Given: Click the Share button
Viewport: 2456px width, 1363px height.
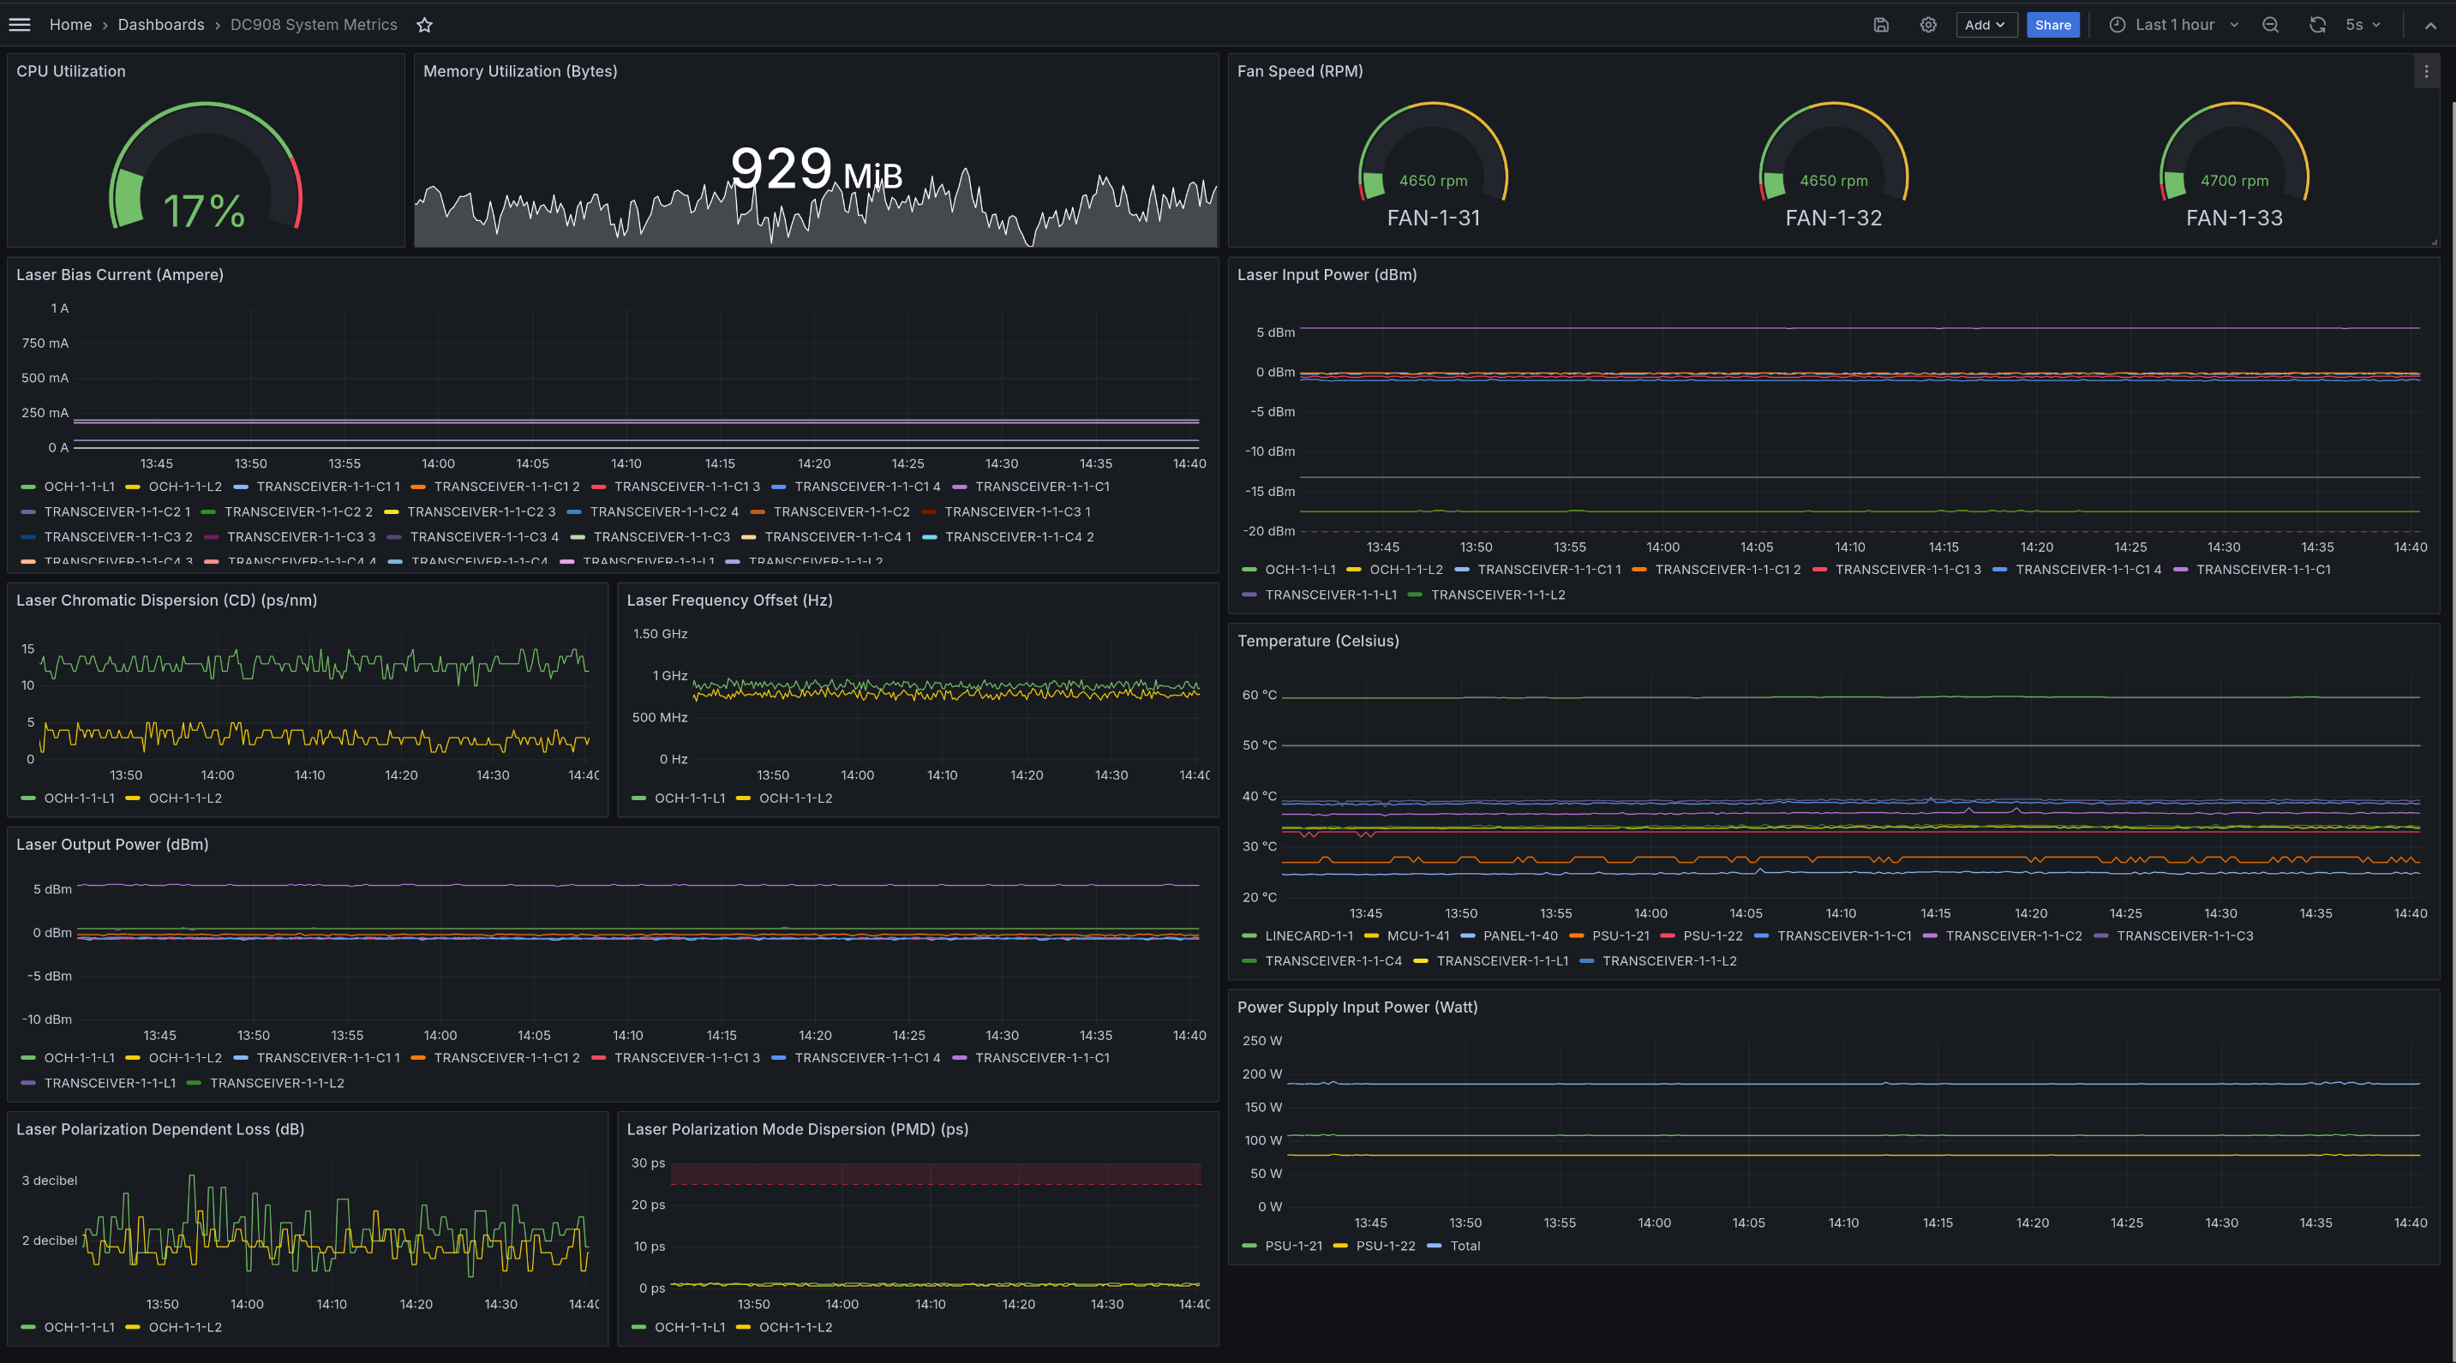Looking at the screenshot, I should (x=2052, y=25).
